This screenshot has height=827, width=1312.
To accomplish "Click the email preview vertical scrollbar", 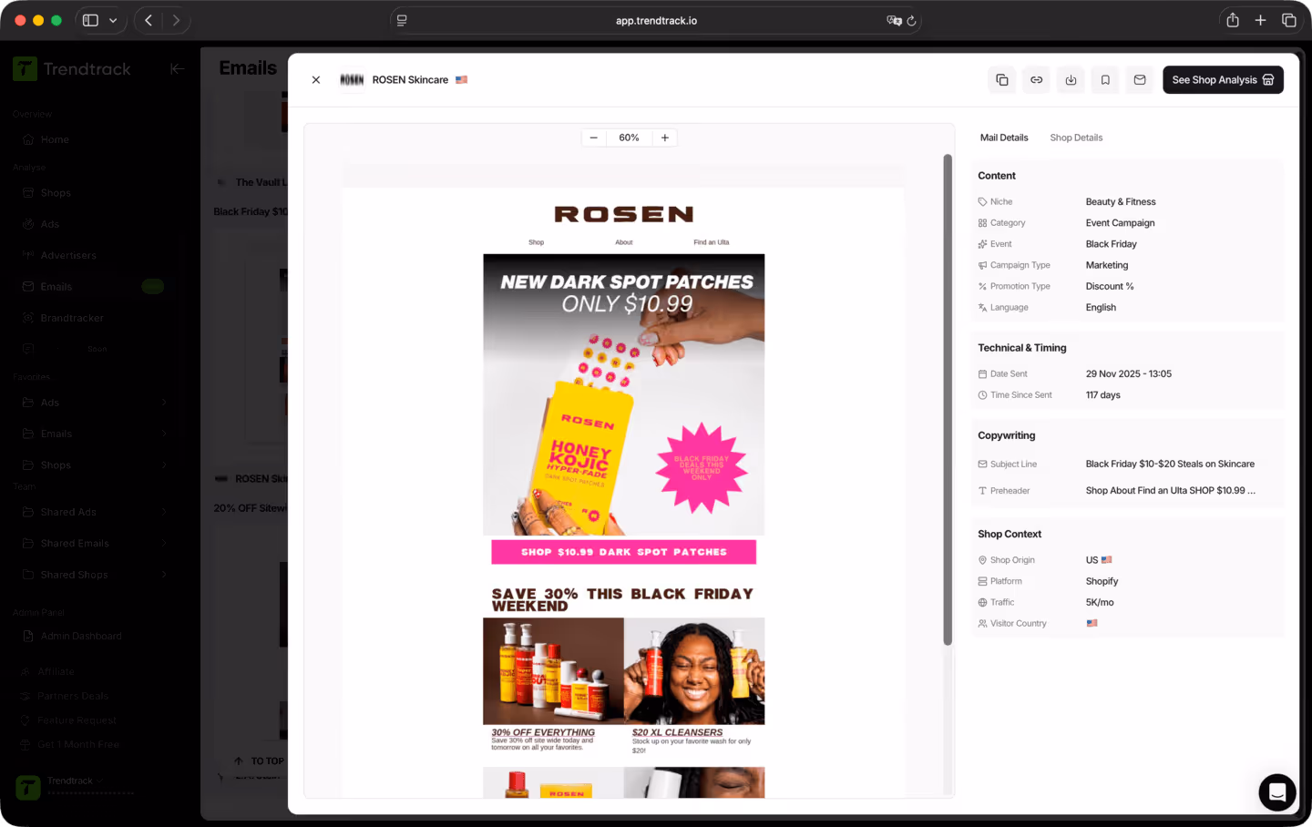I will pyautogui.click(x=948, y=400).
